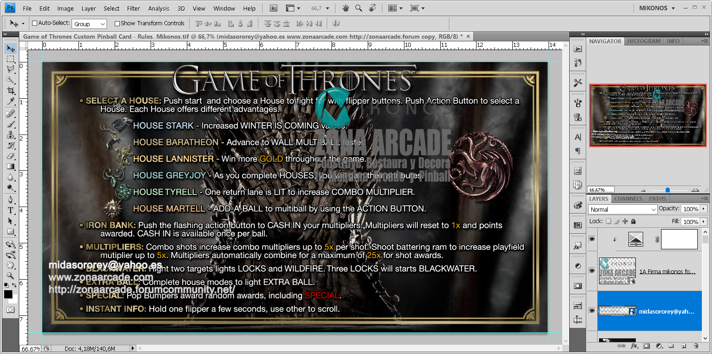The width and height of the screenshot is (712, 354).
Task: Select the Clone Stamp tool
Action: (x=11, y=135)
